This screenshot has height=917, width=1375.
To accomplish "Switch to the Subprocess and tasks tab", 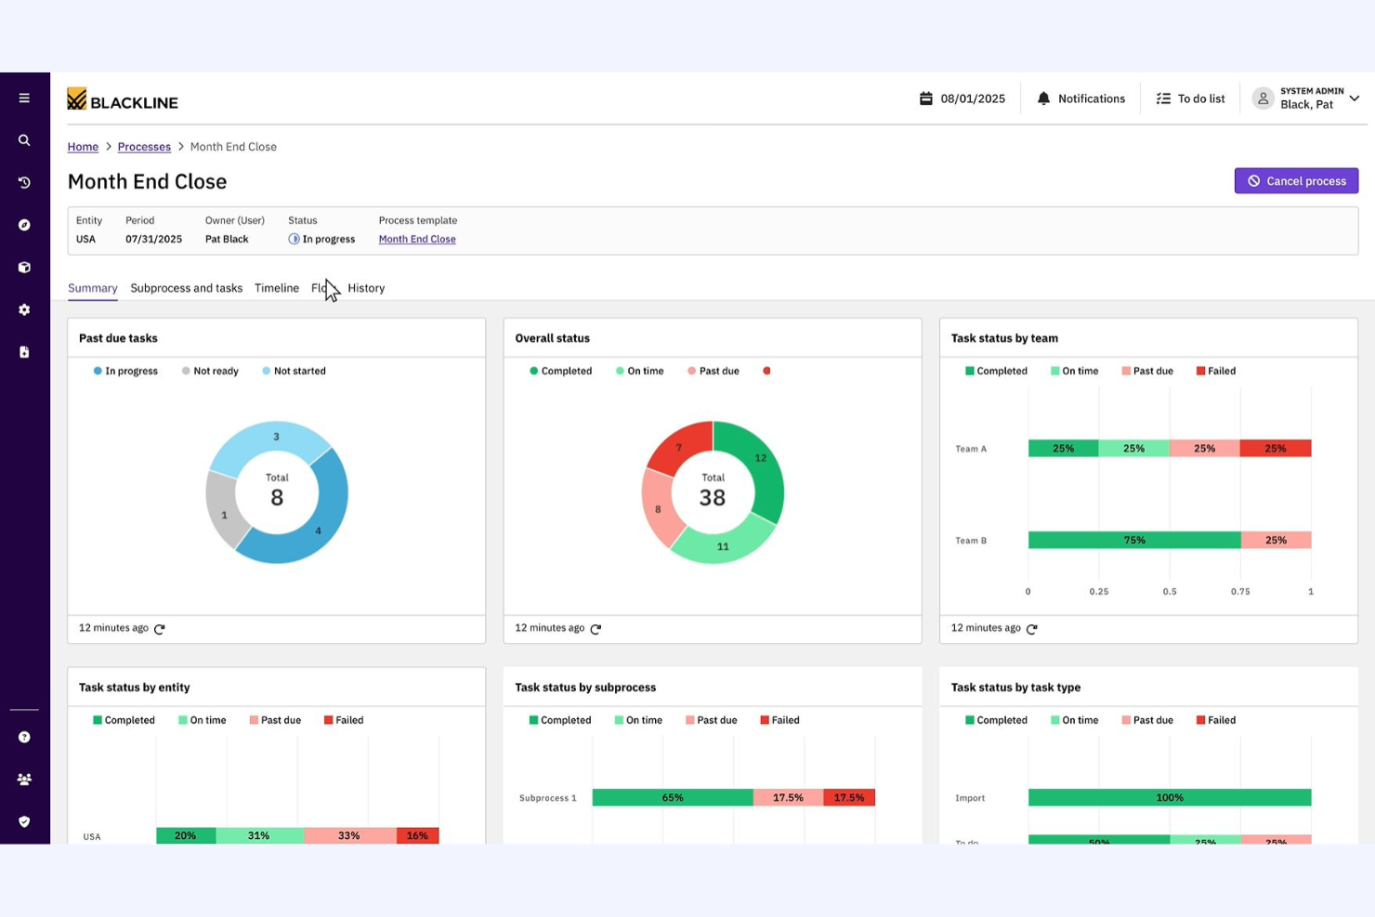I will coord(186,288).
